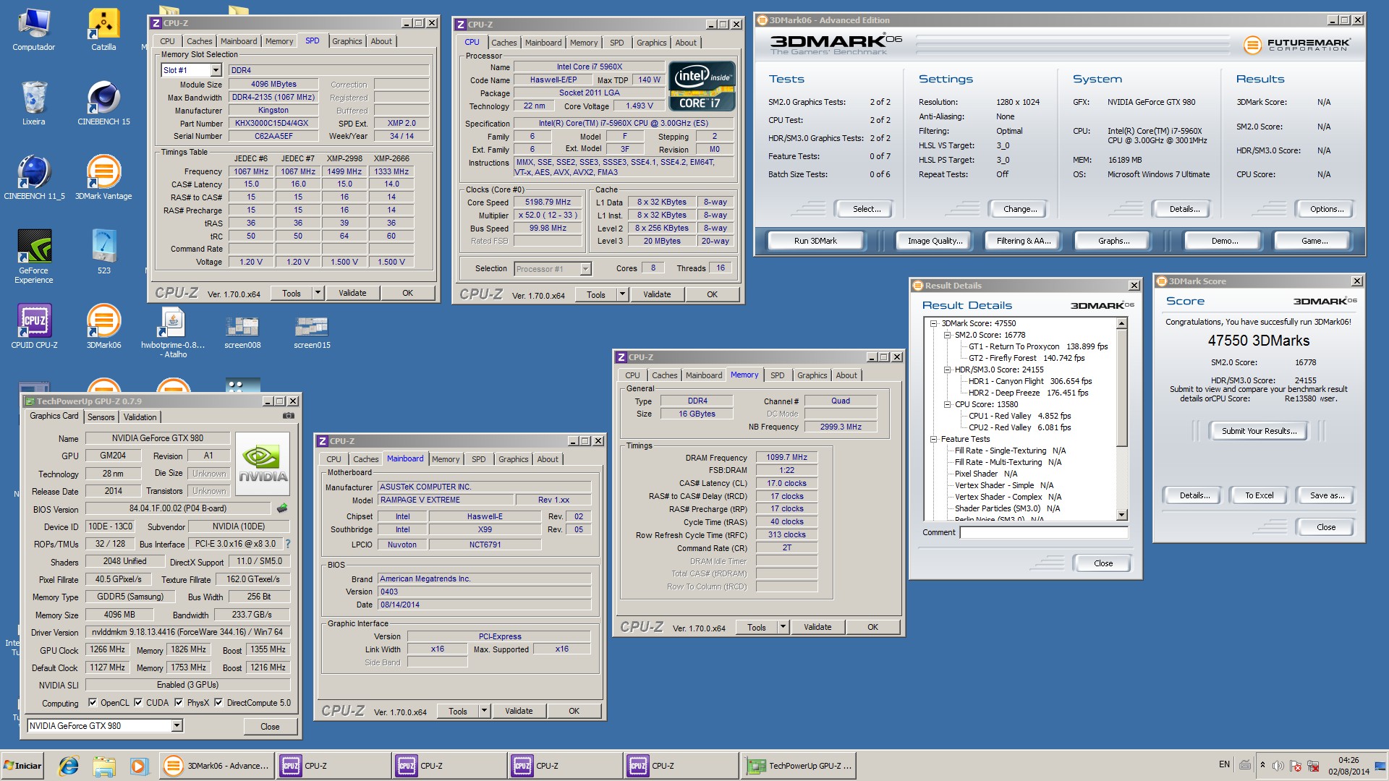Switch to SPD tab in Mainboard CPU-Z window
1389x781 pixels.
pos(478,459)
